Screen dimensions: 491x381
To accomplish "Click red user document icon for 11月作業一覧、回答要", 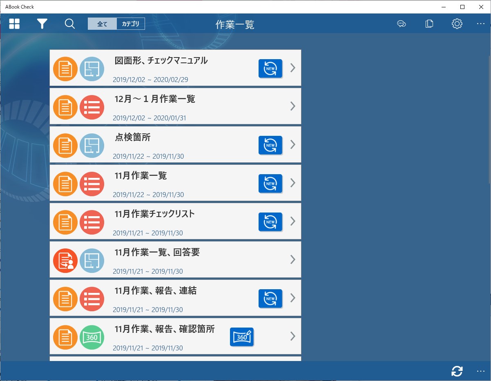I will click(x=65, y=260).
